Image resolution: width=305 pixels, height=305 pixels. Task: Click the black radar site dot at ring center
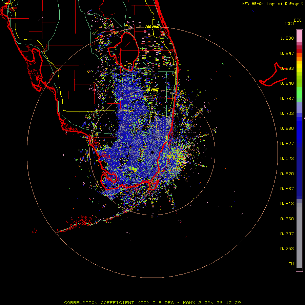click(152, 152)
